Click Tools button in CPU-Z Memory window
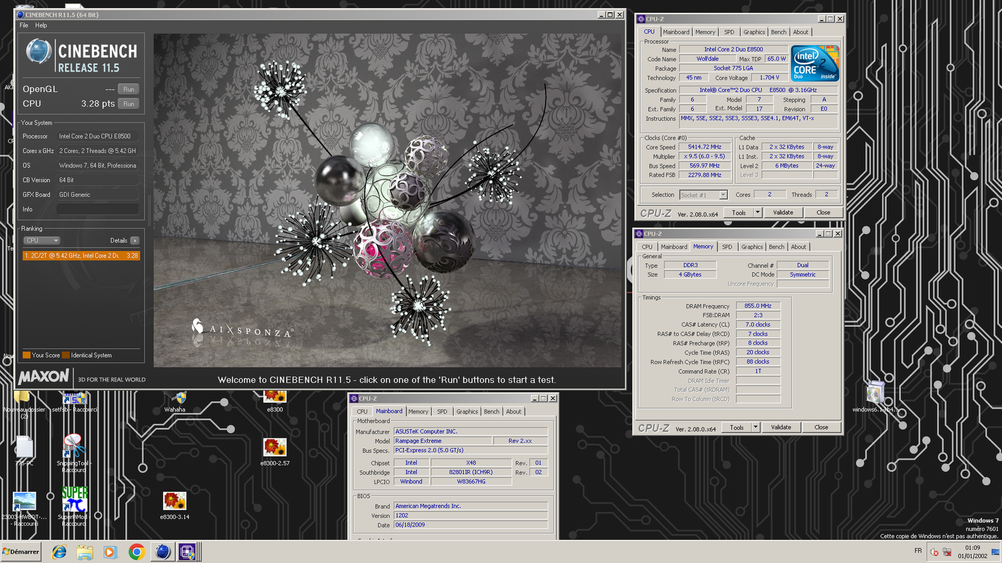The width and height of the screenshot is (1002, 563). click(737, 427)
